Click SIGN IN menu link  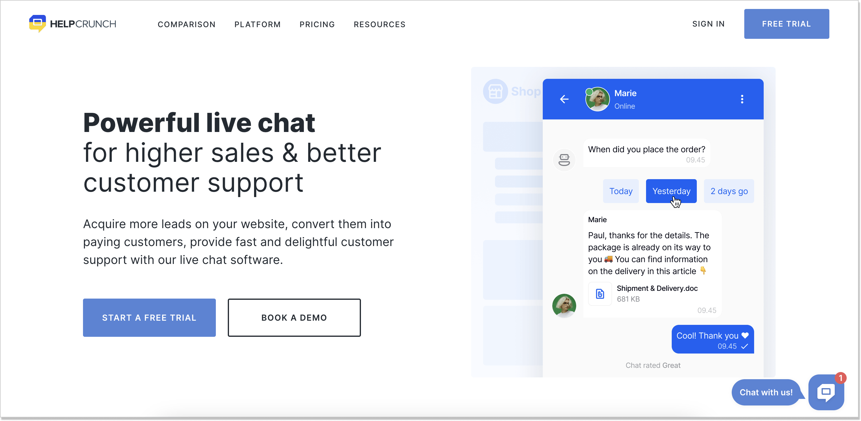(708, 24)
